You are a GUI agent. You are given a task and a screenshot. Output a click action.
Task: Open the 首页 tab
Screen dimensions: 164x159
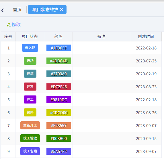click(17, 10)
